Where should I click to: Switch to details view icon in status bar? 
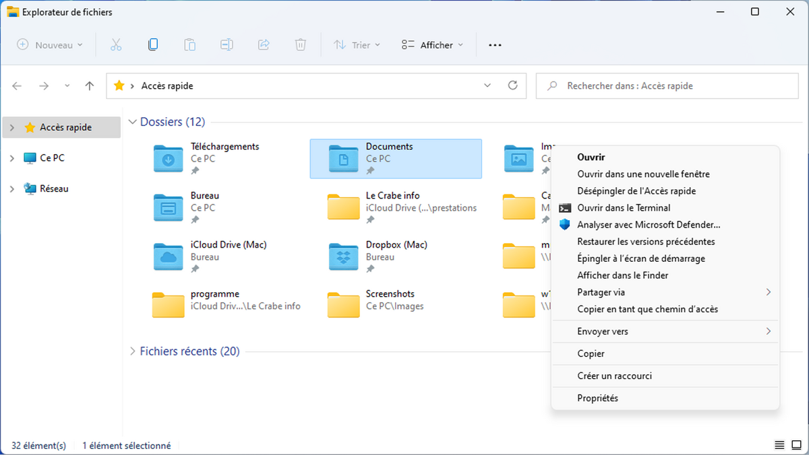click(x=779, y=446)
